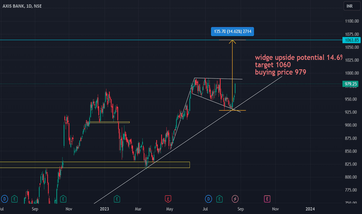362x214 pixels.
Task: Click the pink E upcoming earnings marker
Action: pyautogui.click(x=267, y=199)
